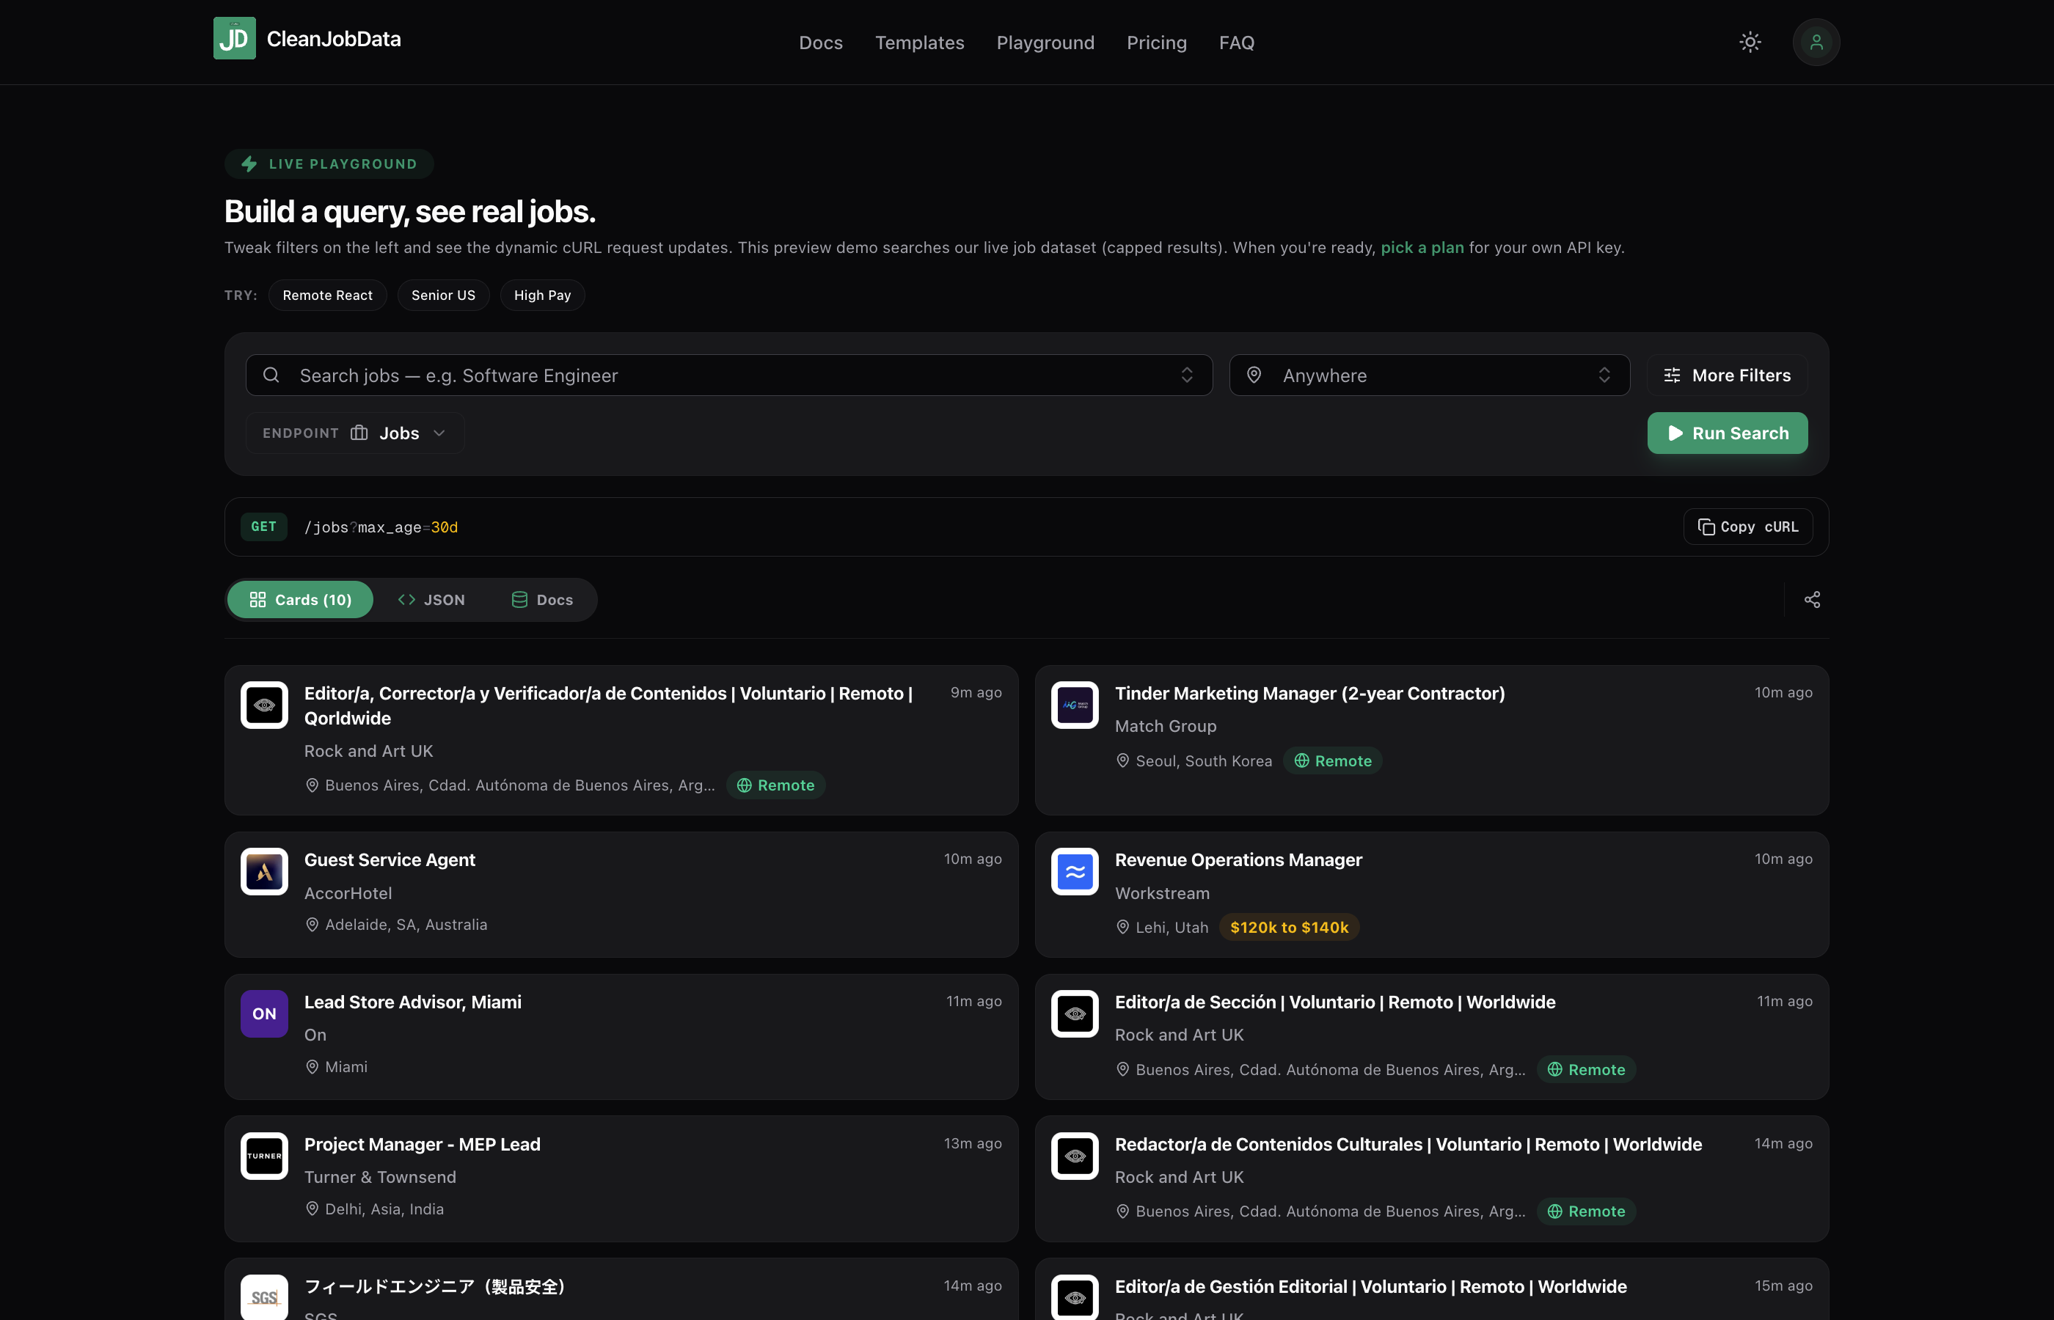Click the SGS company logo

point(264,1297)
